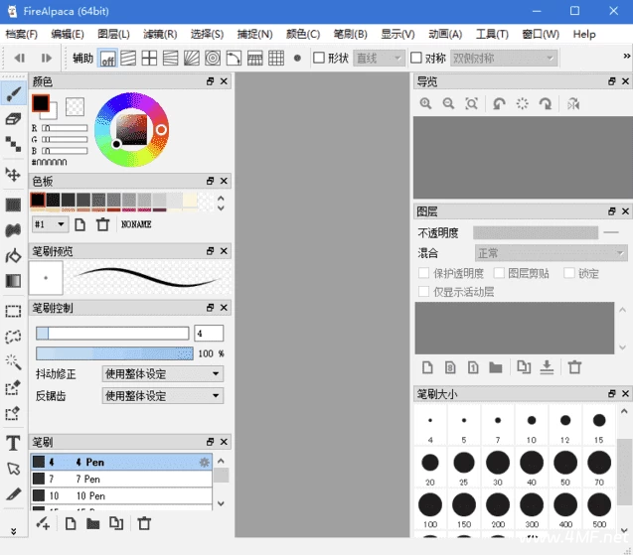Select the Text tool

pos(13,443)
